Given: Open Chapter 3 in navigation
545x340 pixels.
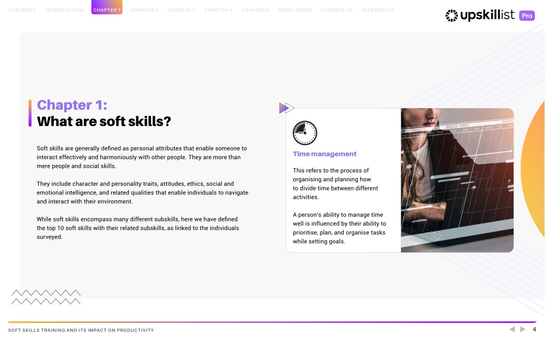Looking at the screenshot, I should click(181, 10).
